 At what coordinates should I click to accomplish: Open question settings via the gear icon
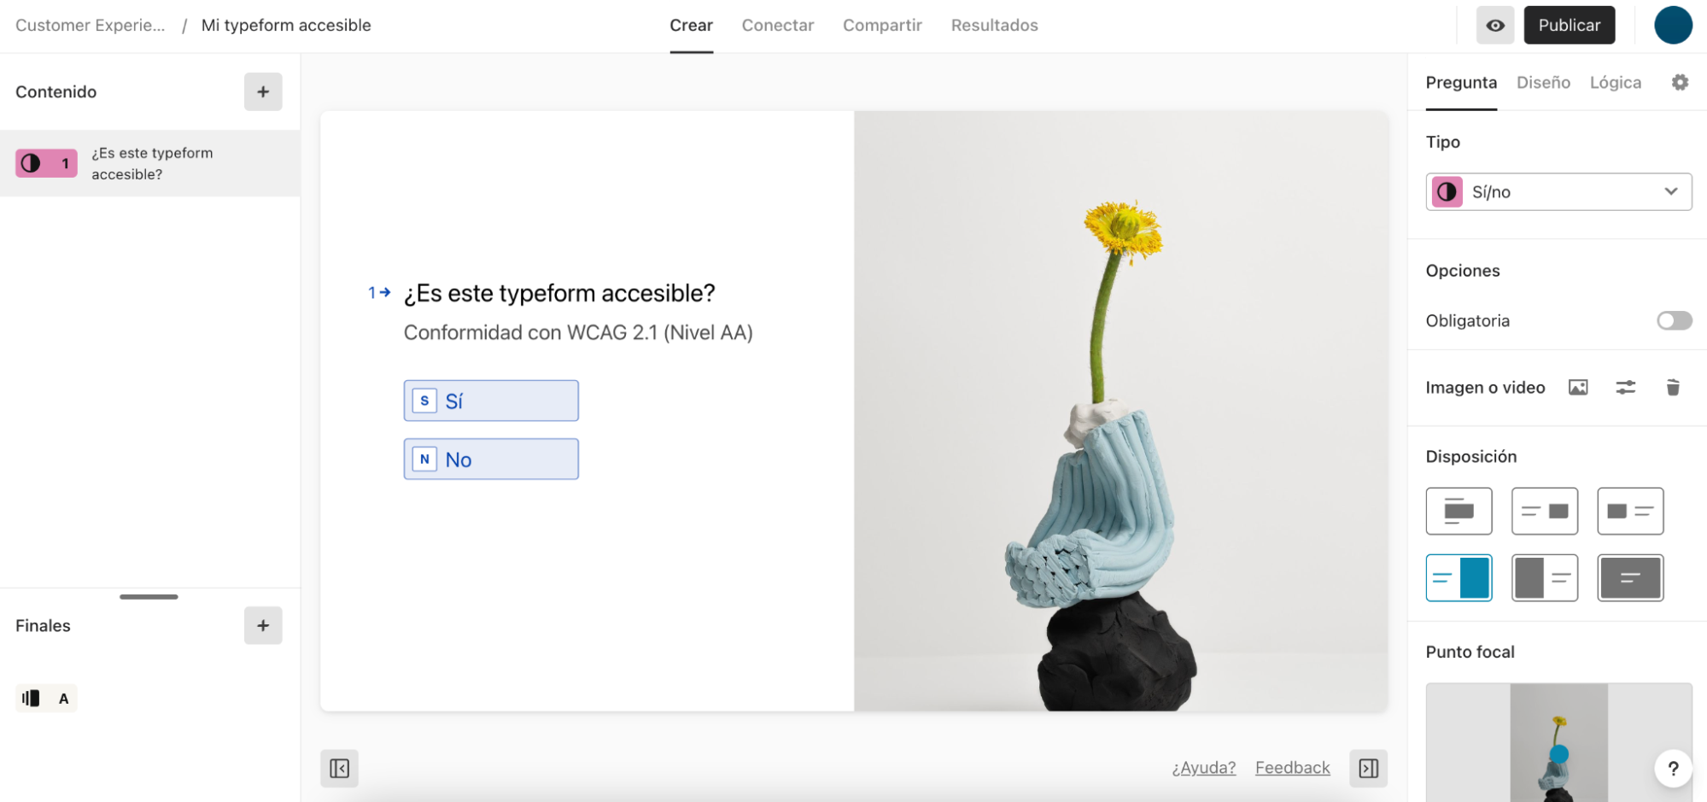pyautogui.click(x=1680, y=82)
